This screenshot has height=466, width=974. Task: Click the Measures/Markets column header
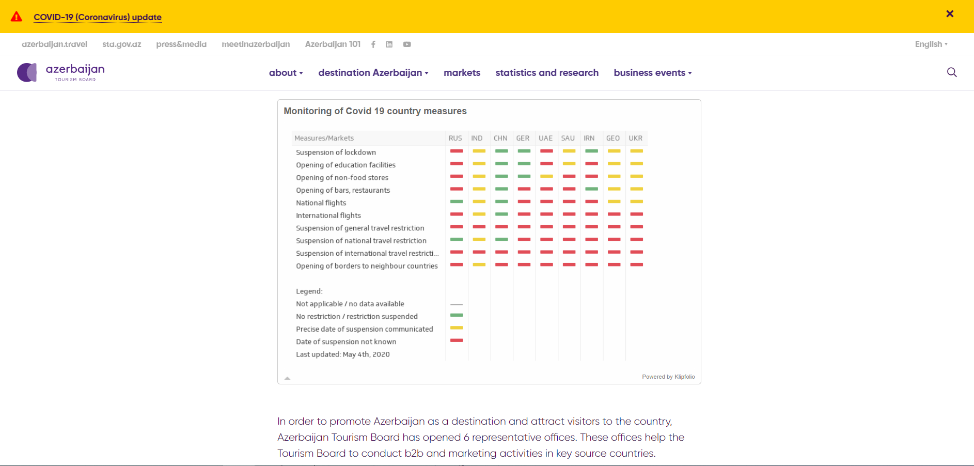(324, 138)
